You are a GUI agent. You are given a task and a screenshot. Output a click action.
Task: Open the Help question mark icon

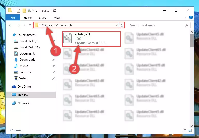click(x=191, y=17)
